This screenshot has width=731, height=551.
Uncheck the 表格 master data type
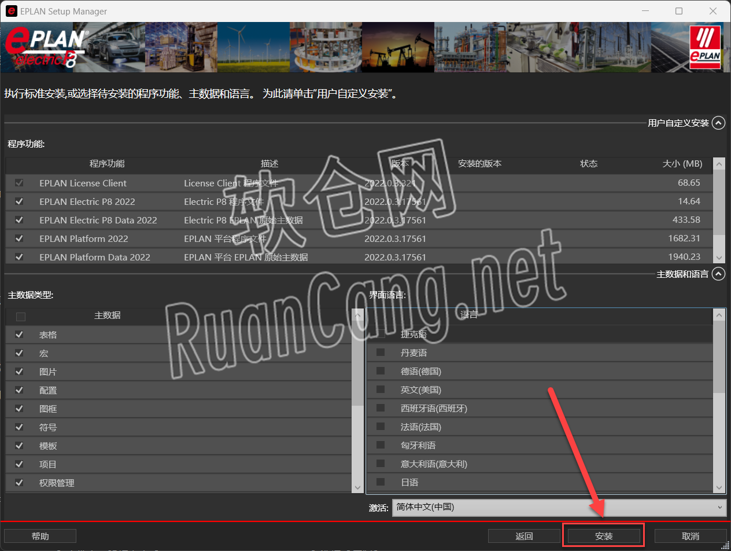click(19, 335)
